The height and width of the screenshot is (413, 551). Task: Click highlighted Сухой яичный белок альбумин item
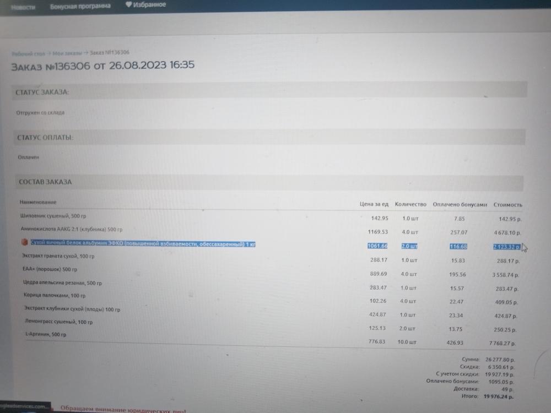point(142,243)
